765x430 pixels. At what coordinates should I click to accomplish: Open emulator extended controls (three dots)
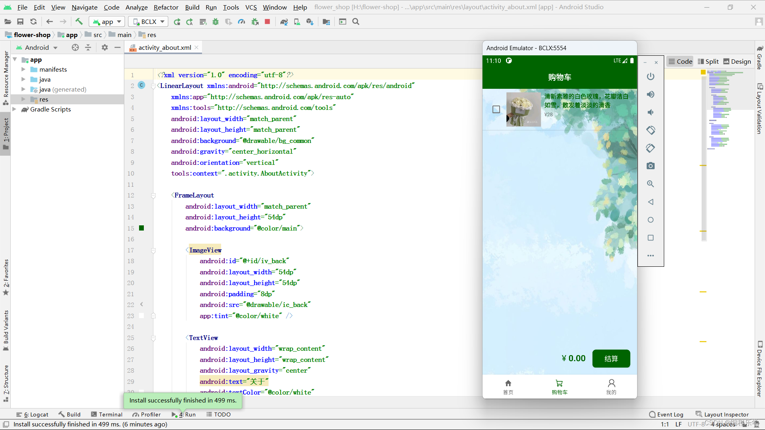(x=651, y=256)
